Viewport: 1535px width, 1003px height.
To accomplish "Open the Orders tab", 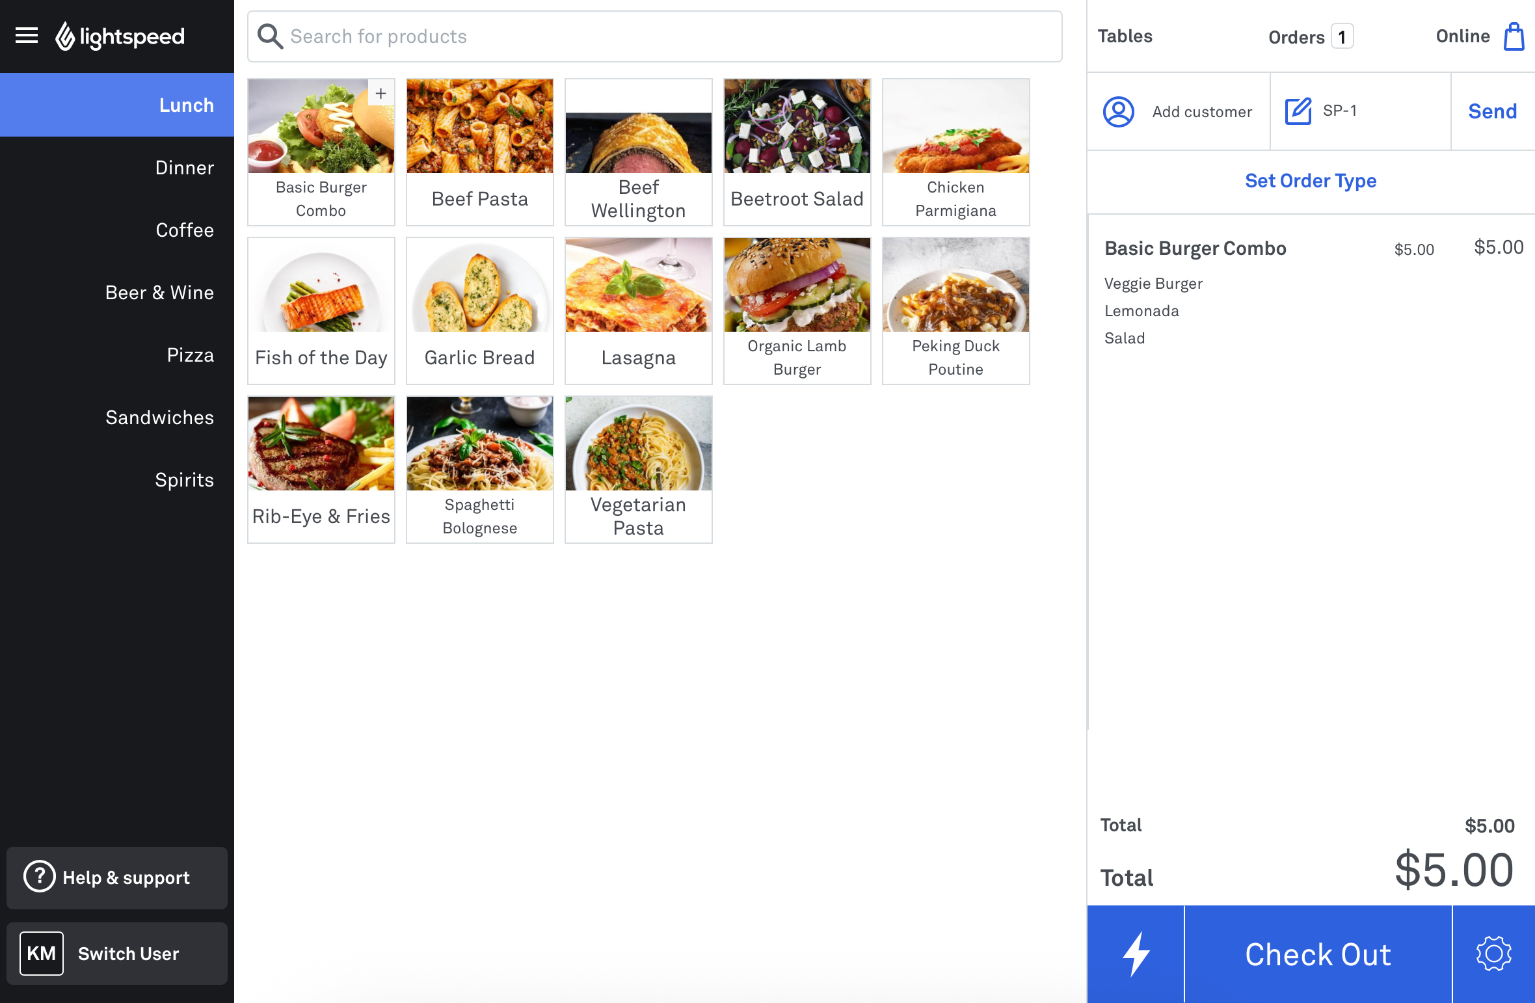I will tap(1296, 37).
